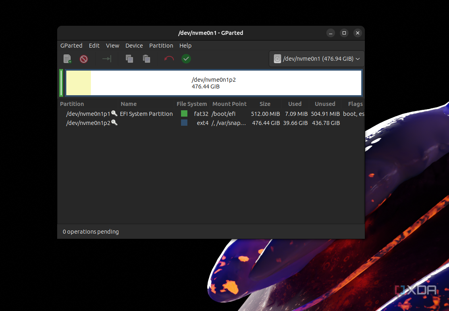This screenshot has width=449, height=311.
Task: Click the undo last operation icon
Action: 169,59
